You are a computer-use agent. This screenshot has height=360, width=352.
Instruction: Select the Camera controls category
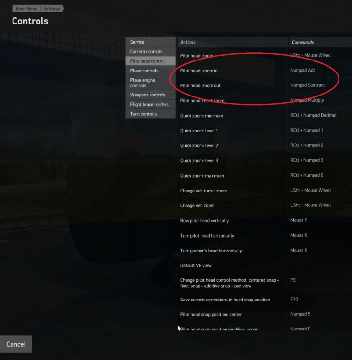coord(150,52)
